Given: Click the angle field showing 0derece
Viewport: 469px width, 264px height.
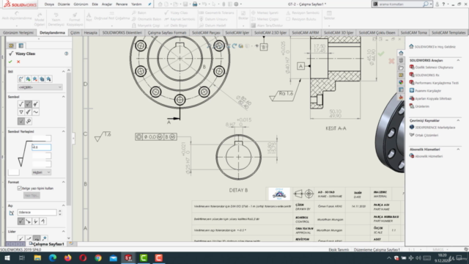Looking at the screenshot, I should coord(37,212).
